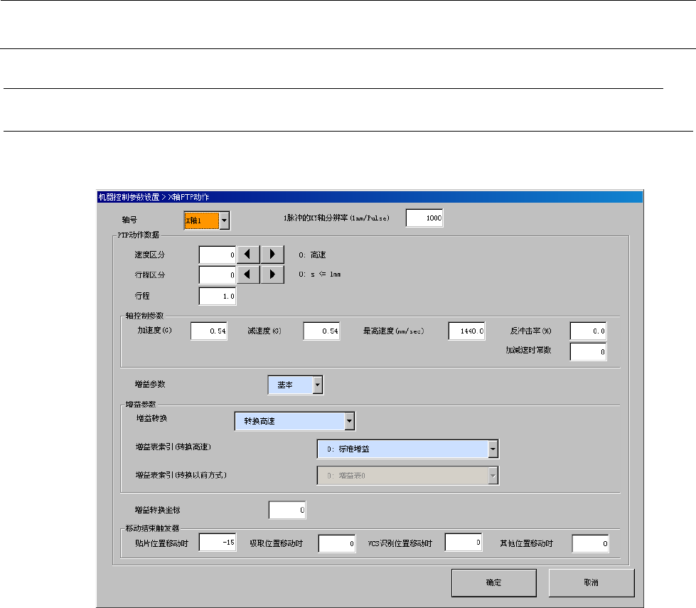Focus the 增益转换坐标 input field
This screenshot has width=696, height=608.
(x=287, y=510)
